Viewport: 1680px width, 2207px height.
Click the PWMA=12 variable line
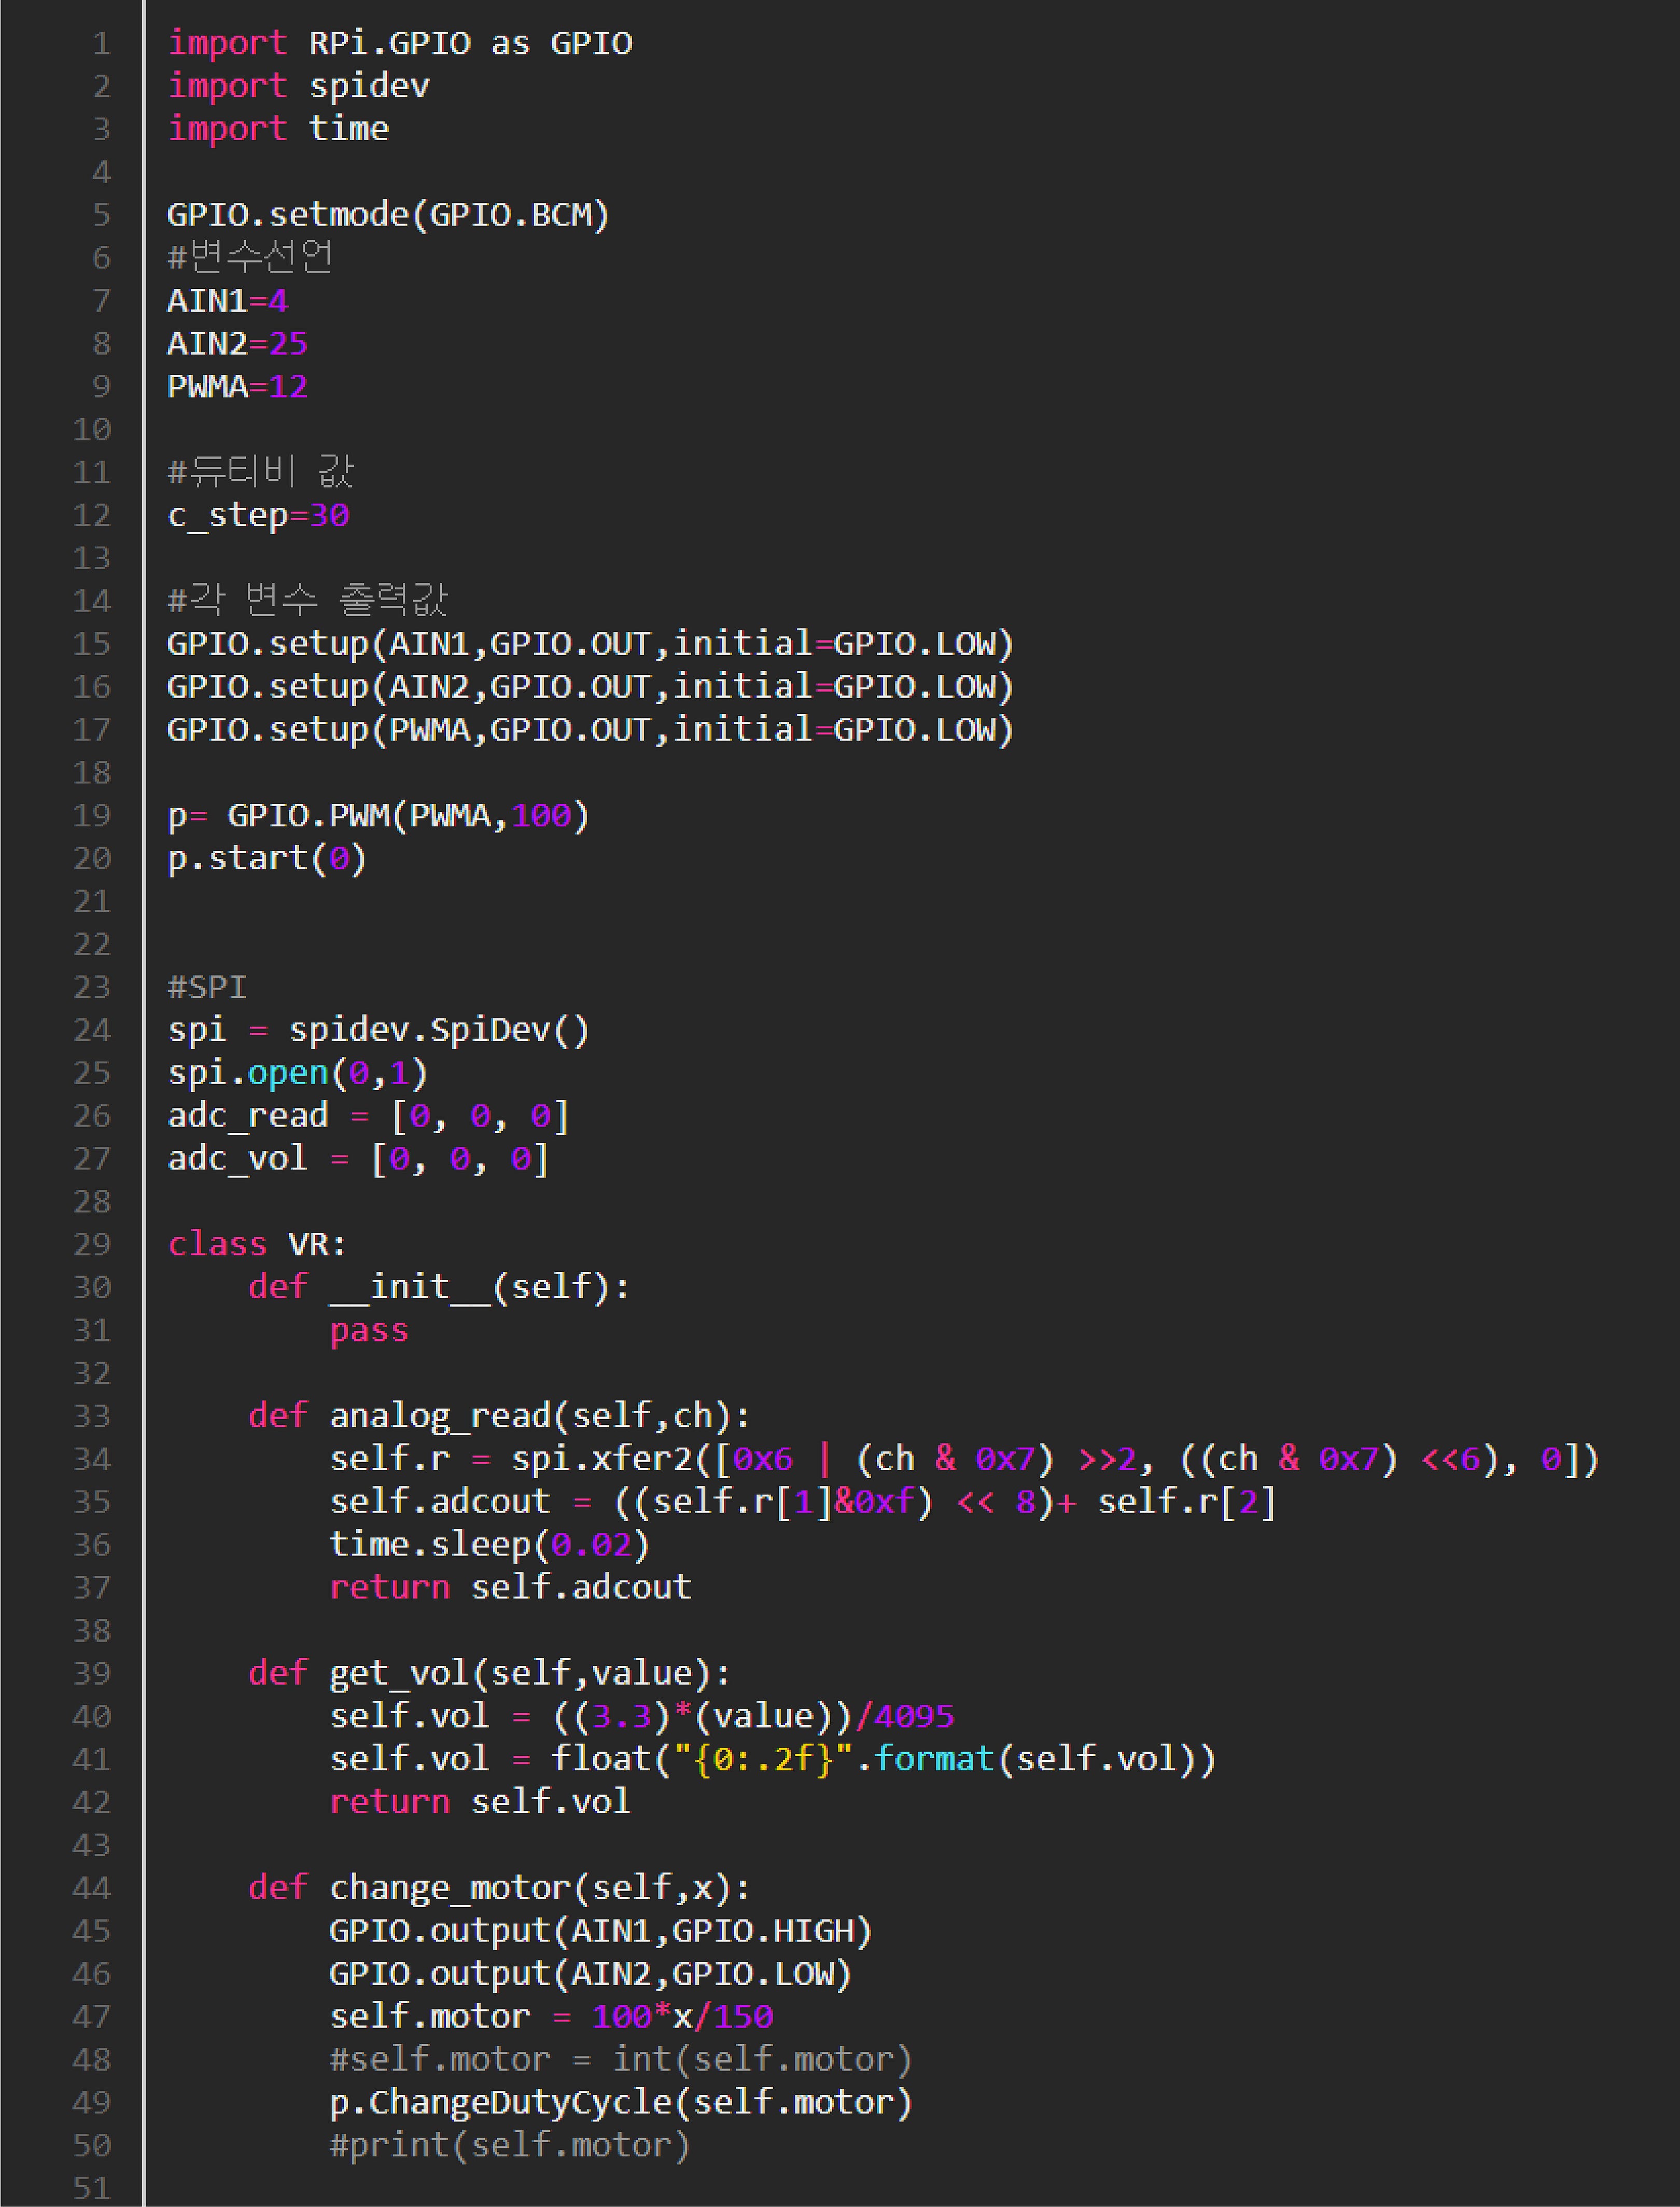pos(237,386)
